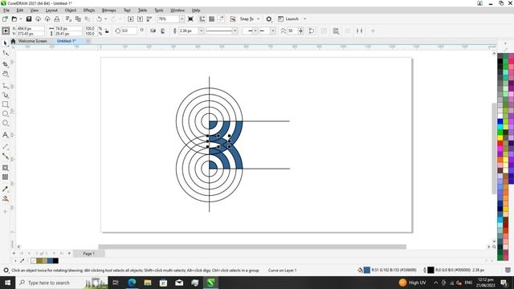The height and width of the screenshot is (289, 514).
Task: Select the Polygon tool
Action: pyautogui.click(x=6, y=123)
